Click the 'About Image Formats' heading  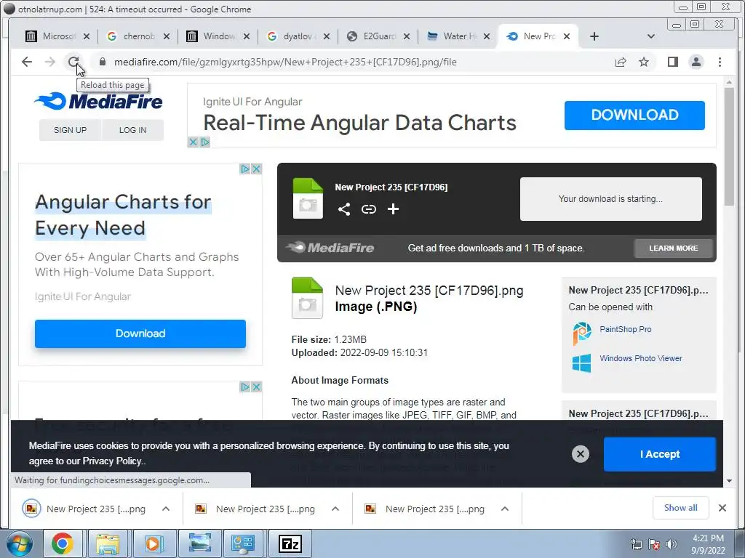(340, 380)
